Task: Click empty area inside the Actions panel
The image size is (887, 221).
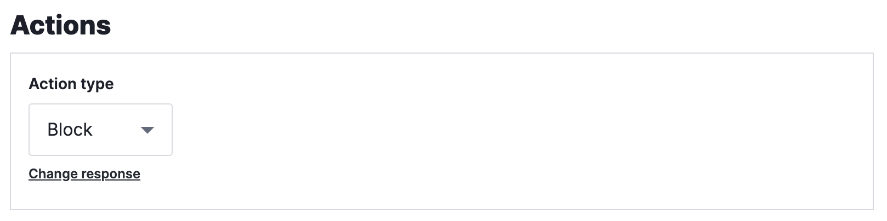Action: click(x=493, y=131)
